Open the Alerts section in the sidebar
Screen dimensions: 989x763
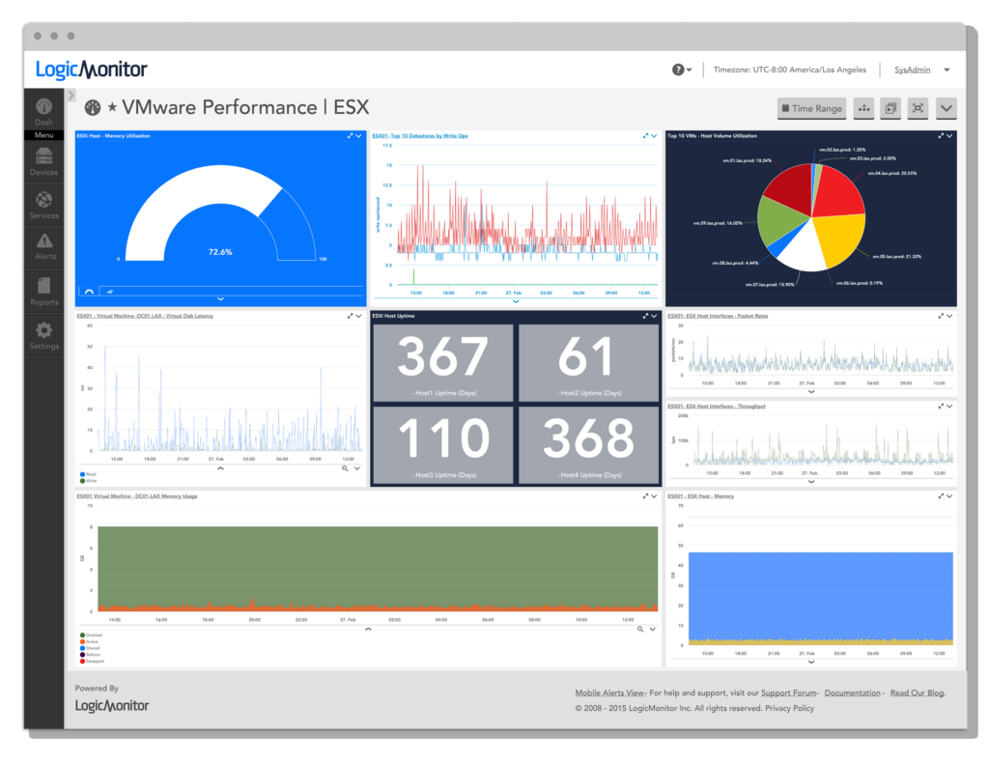(44, 246)
